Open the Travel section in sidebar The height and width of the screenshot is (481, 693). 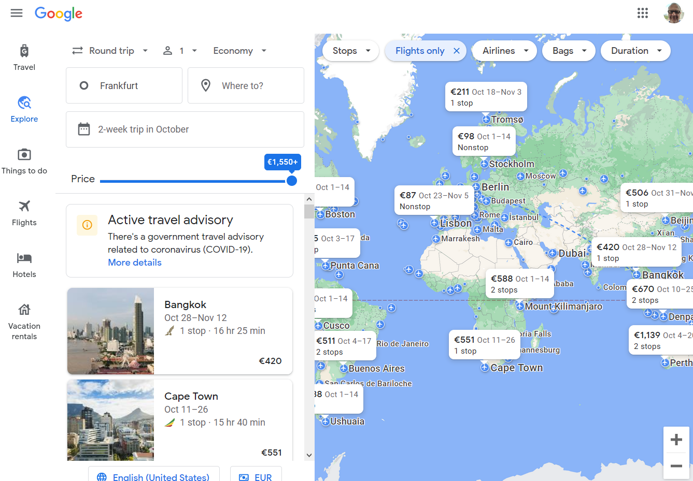pos(24,57)
